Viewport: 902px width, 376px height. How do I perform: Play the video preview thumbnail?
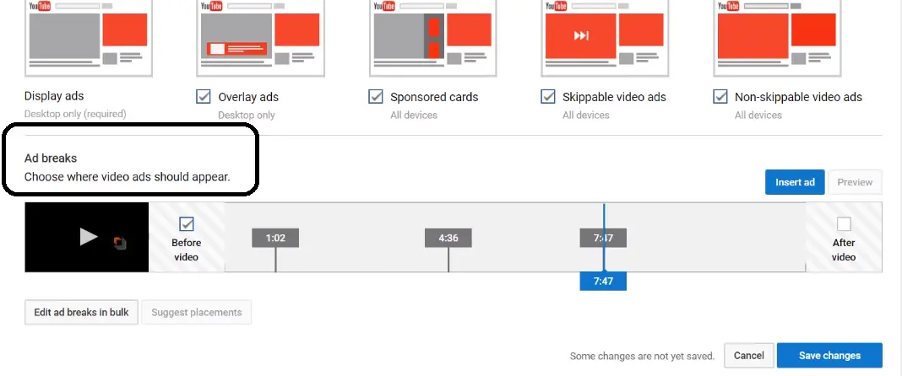click(87, 237)
